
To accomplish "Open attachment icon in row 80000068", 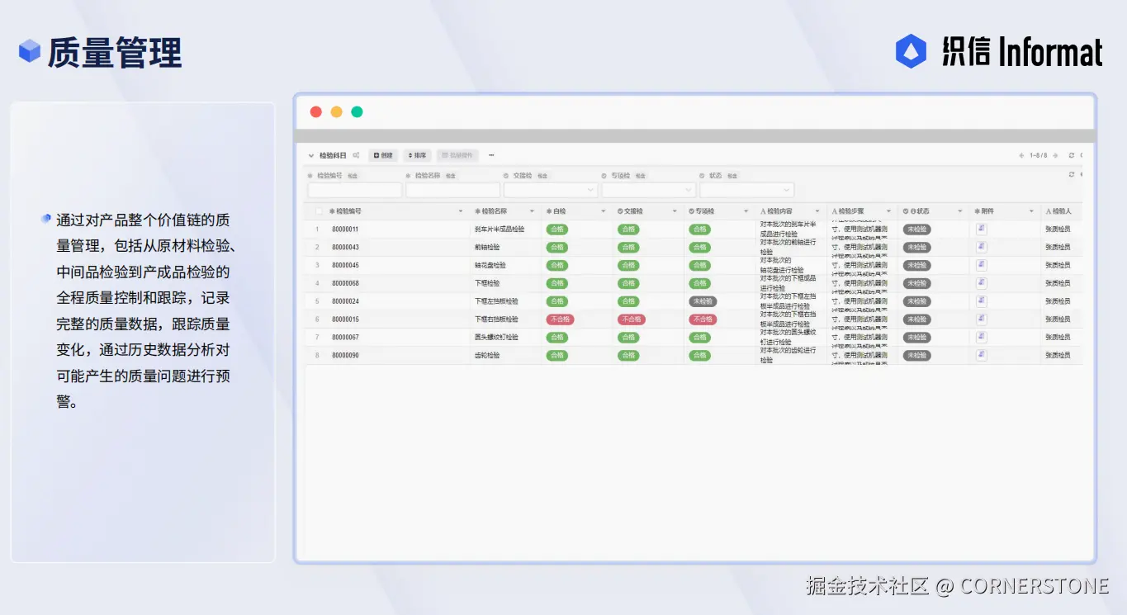I will (x=982, y=283).
